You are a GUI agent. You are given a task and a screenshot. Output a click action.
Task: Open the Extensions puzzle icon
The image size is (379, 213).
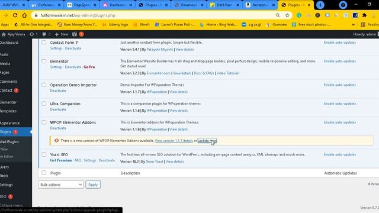[364, 15]
